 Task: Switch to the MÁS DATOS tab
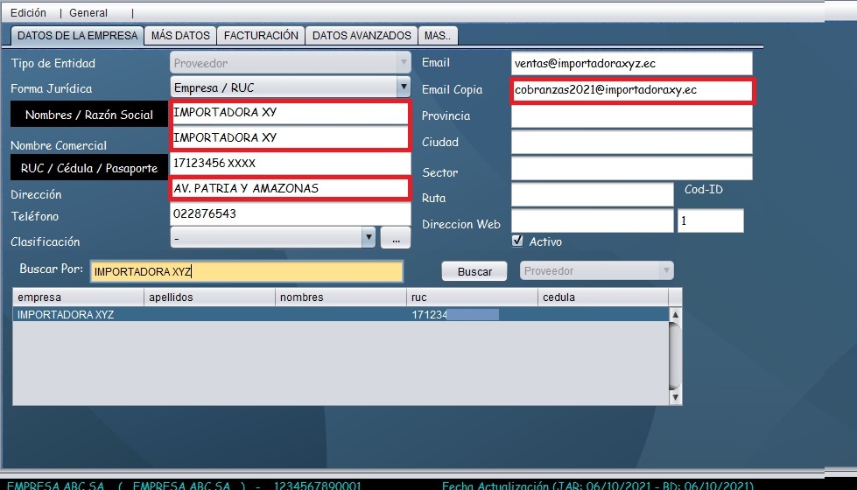[x=180, y=36]
